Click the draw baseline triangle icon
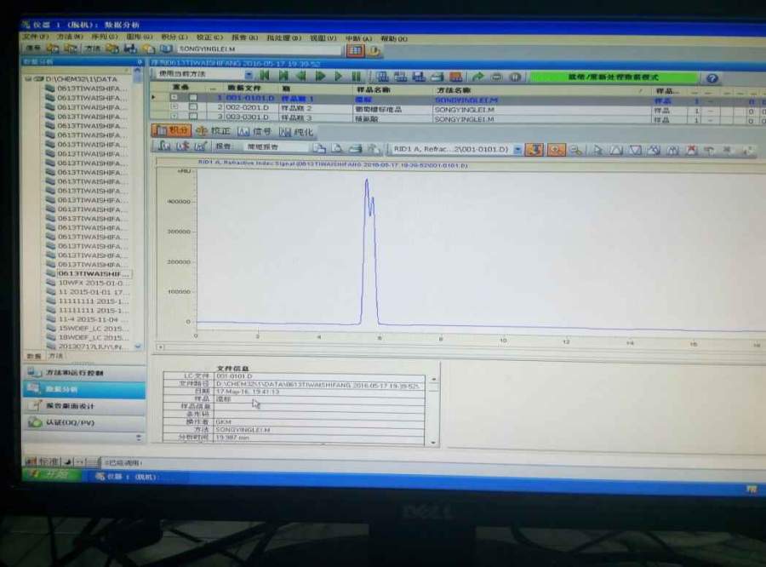766x567 pixels. pyautogui.click(x=616, y=150)
